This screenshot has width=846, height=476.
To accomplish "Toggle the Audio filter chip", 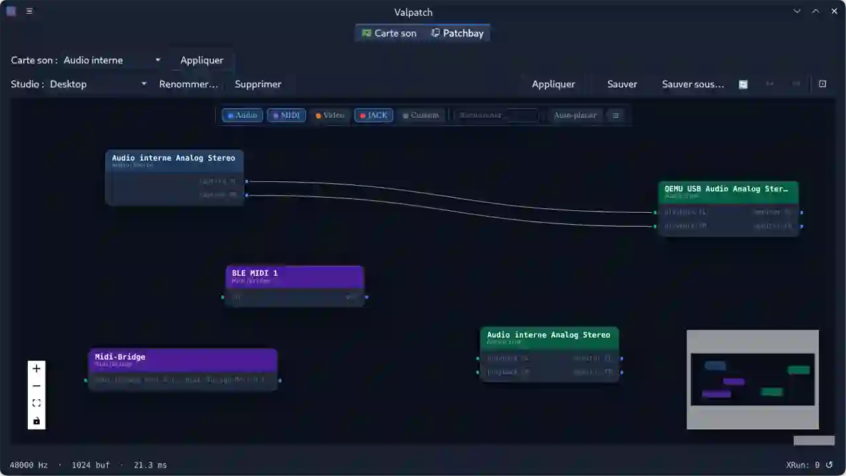I will pyautogui.click(x=242, y=115).
